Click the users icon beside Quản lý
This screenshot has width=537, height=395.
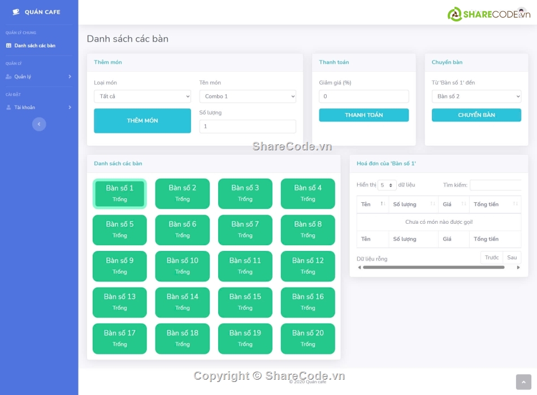8,77
